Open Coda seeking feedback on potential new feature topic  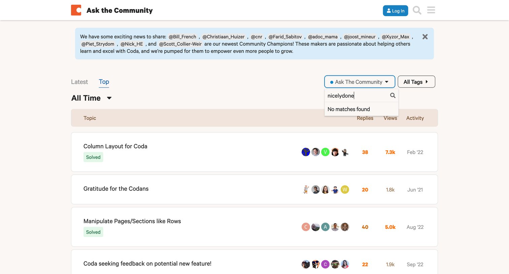tap(147, 264)
